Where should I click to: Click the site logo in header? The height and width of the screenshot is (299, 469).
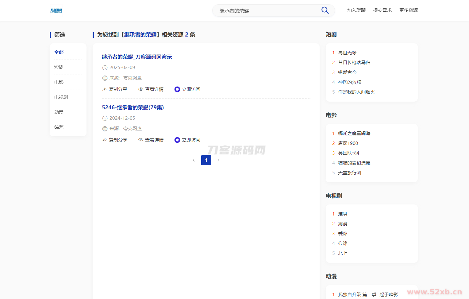[56, 10]
